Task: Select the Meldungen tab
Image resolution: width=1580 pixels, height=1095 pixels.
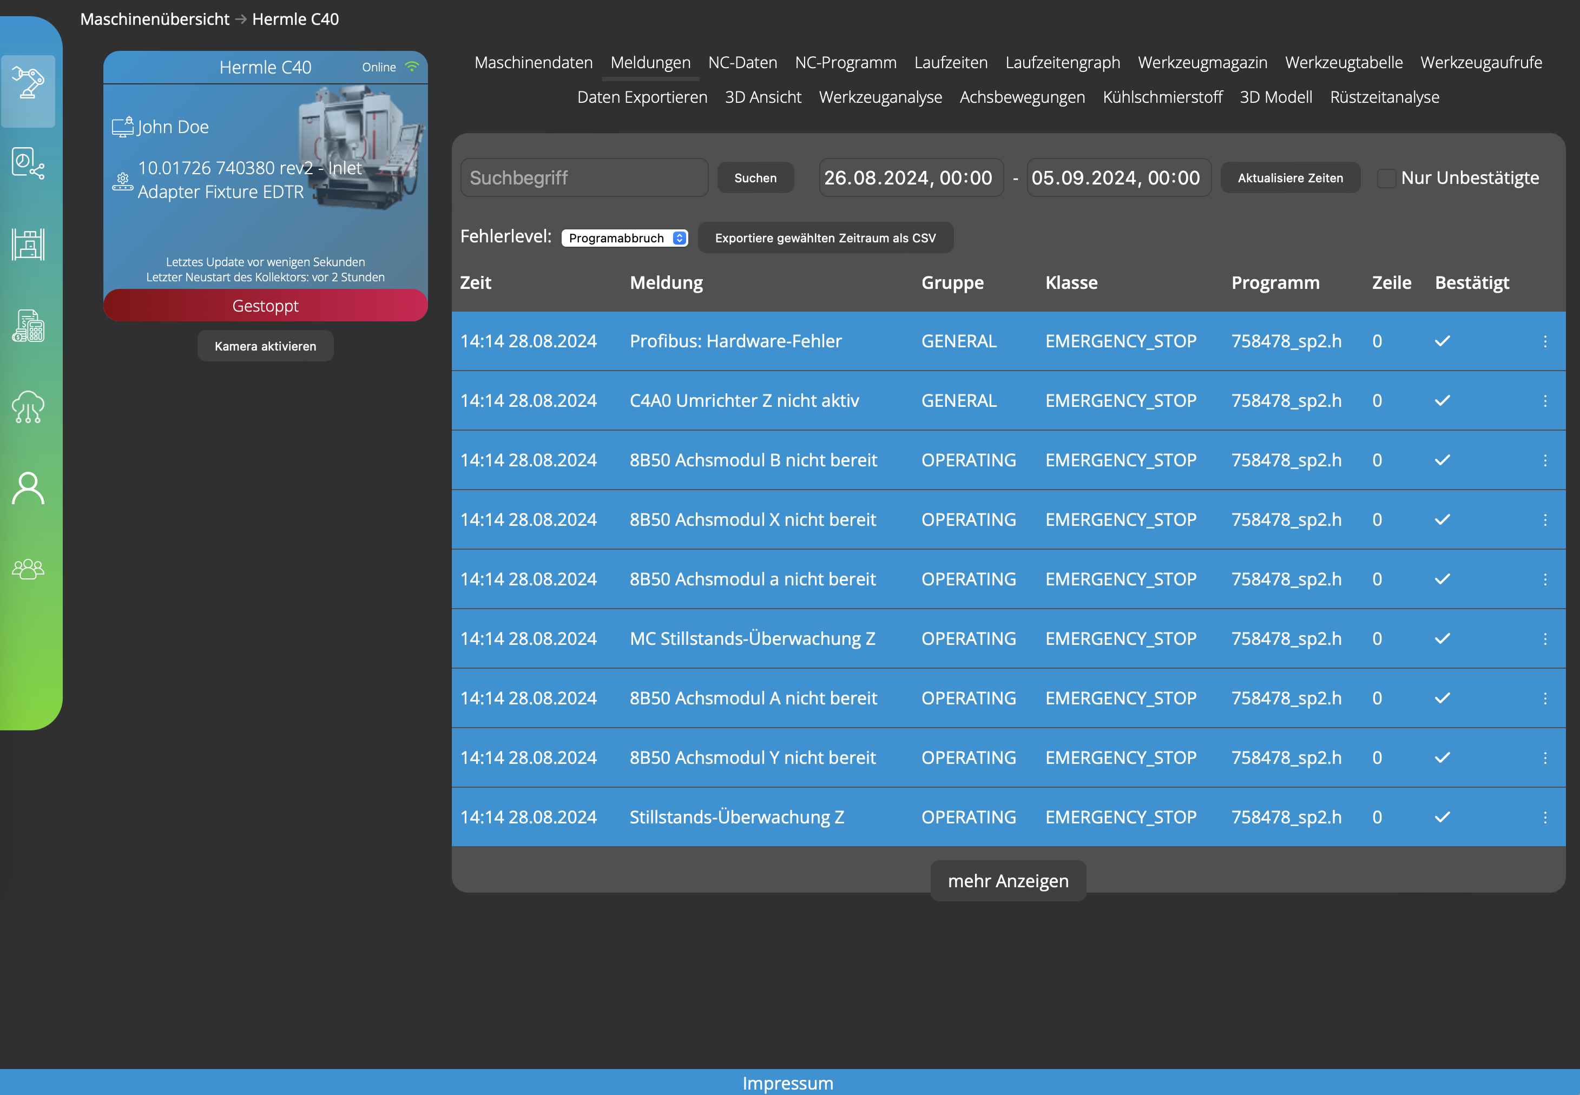Action: click(x=650, y=62)
